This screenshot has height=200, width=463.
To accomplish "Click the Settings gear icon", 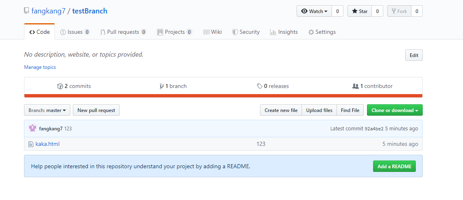I will (311, 32).
